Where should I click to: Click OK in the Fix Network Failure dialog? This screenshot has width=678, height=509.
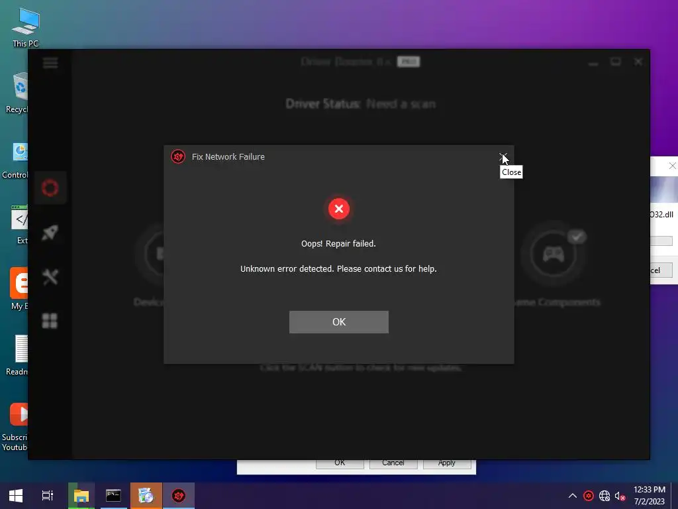click(338, 322)
